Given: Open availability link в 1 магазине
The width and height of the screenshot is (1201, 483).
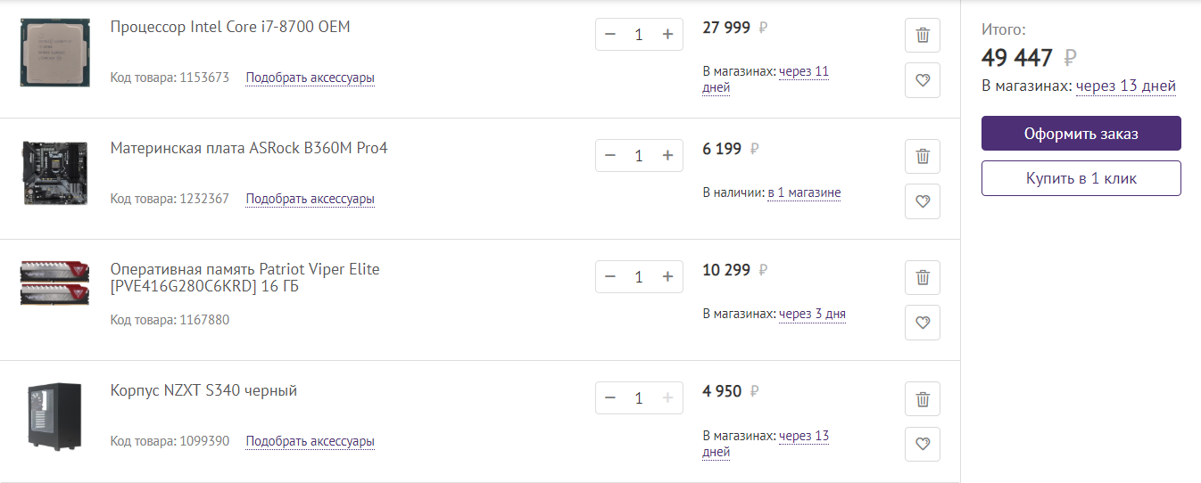Looking at the screenshot, I should 804,192.
